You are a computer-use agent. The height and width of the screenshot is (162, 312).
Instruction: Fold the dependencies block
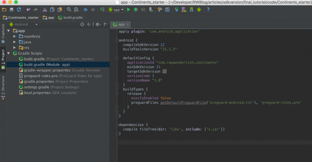117,125
